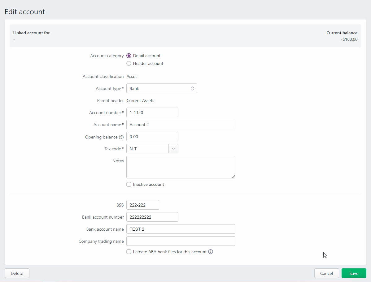Click the Delete button
The image size is (371, 282).
pyautogui.click(x=17, y=273)
